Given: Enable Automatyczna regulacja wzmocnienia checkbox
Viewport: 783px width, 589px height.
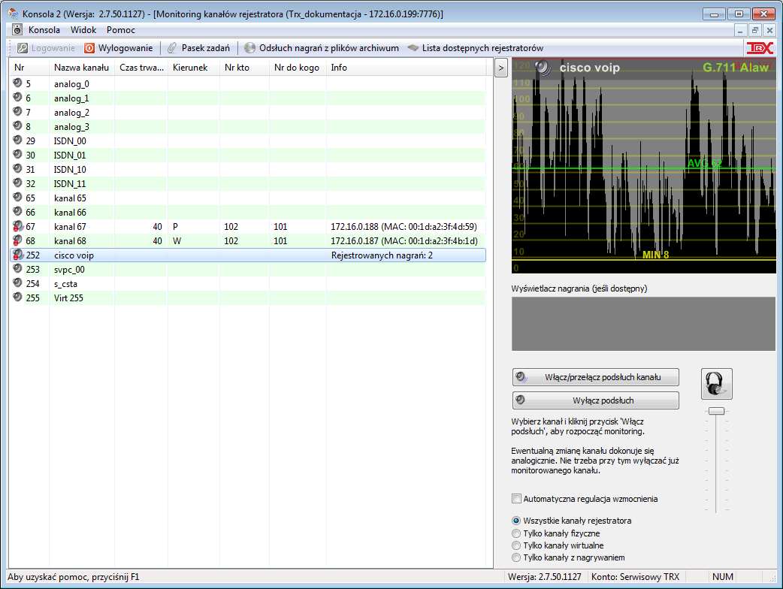Looking at the screenshot, I should 516,499.
